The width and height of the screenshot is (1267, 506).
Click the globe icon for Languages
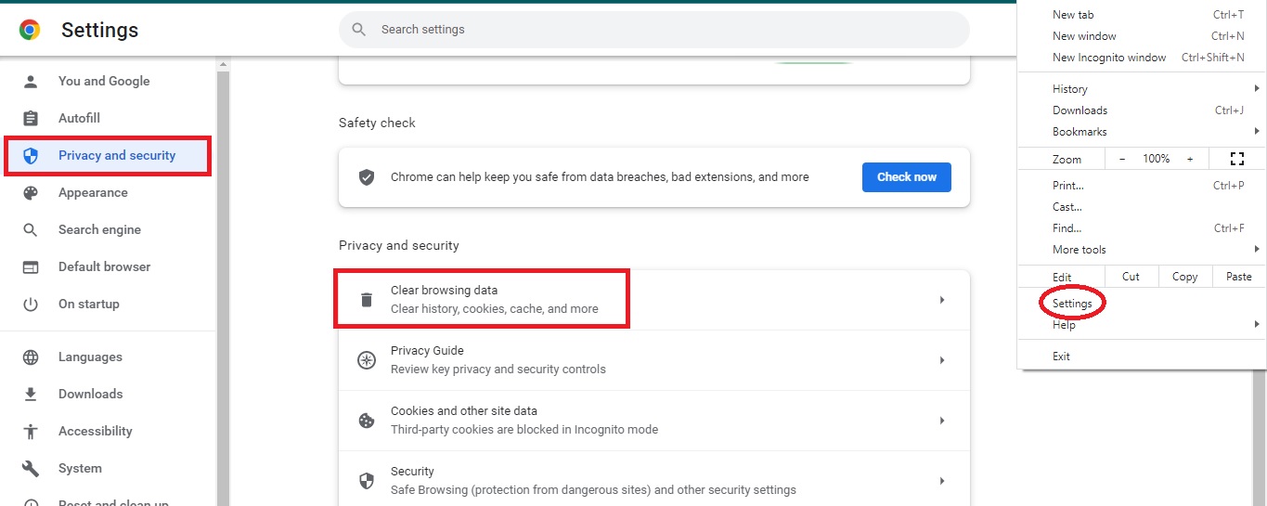[x=31, y=357]
